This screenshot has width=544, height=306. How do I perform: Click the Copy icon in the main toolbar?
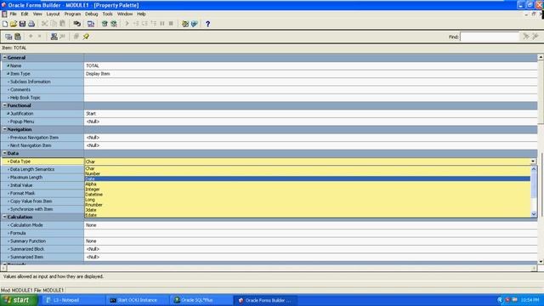click(54, 24)
